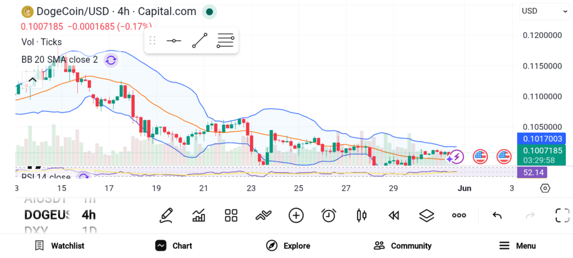
Task: Select the trend line drawing tool
Action: 200,40
